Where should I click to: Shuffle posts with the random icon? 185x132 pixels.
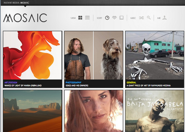[x=141, y=18]
